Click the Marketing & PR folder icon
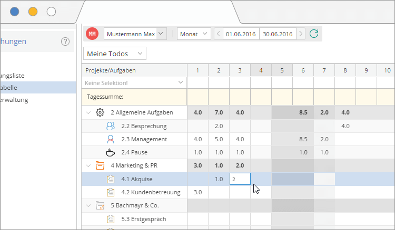395x230 pixels. 100,166
